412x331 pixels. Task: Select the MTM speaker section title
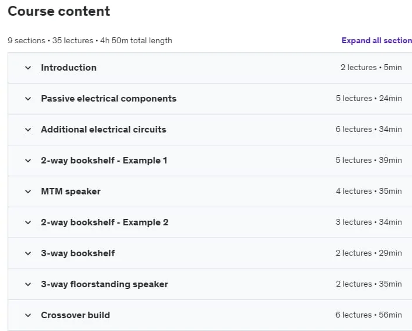coord(71,191)
